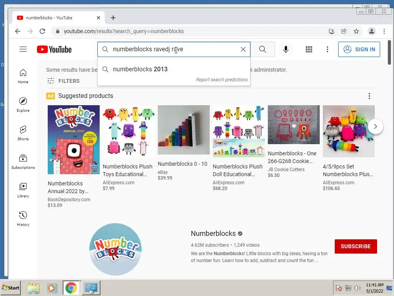Open the Windows Start menu

pos(10,288)
